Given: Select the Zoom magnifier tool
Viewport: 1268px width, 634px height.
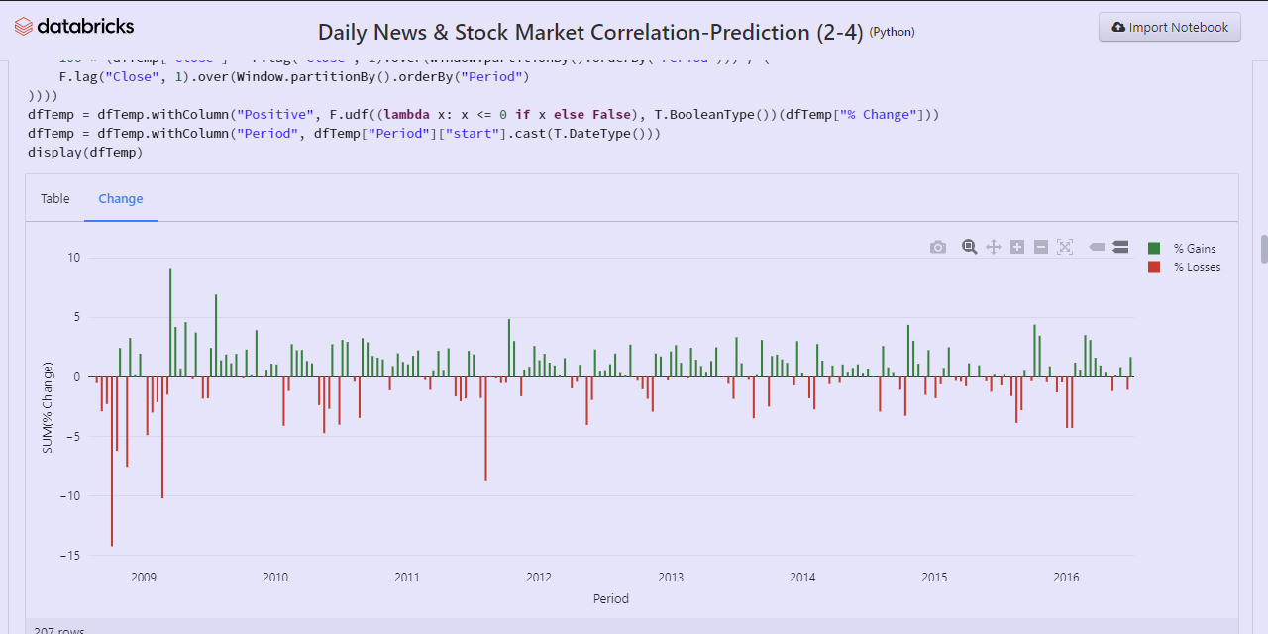Looking at the screenshot, I should pyautogui.click(x=969, y=247).
